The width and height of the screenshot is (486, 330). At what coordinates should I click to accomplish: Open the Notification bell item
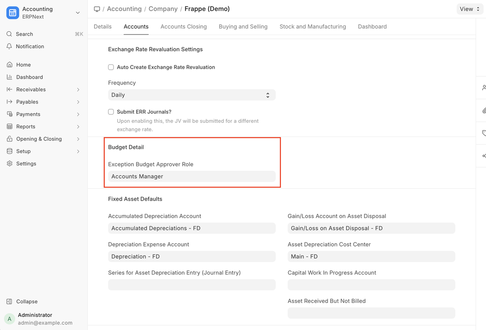click(29, 46)
